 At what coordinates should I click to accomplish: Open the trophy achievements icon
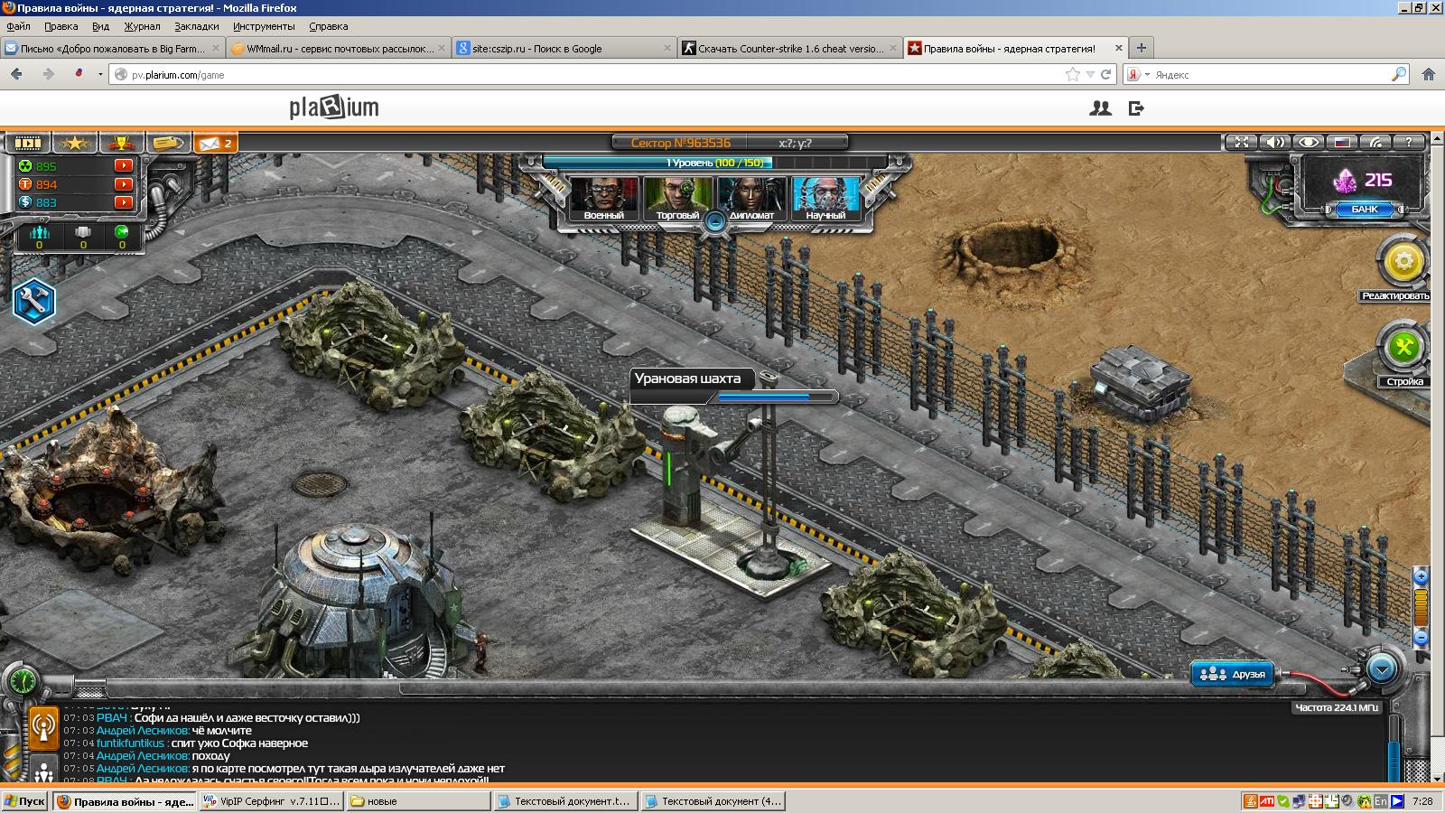tap(122, 143)
